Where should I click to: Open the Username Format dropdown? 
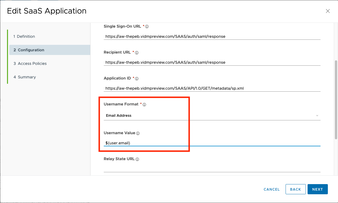pos(211,116)
